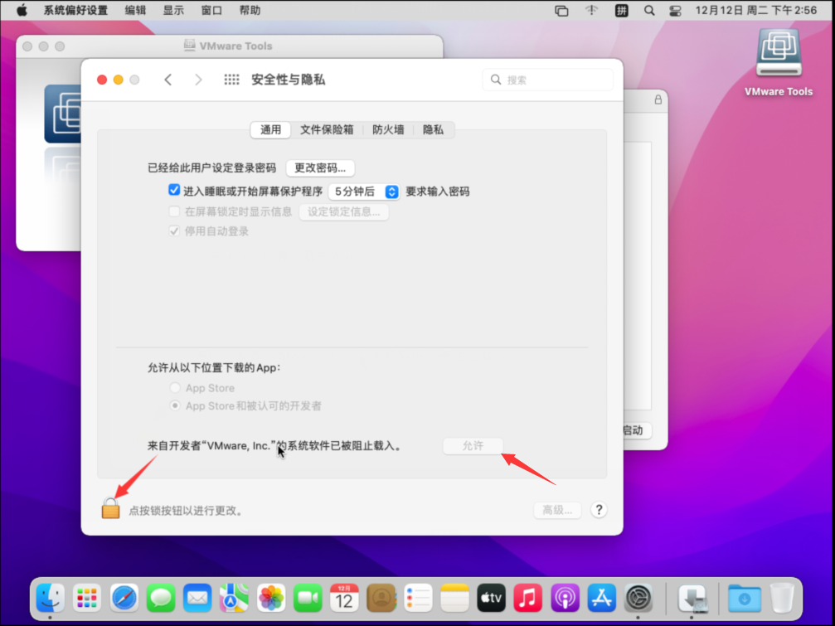Open Downloads folder in the Dock

[745, 598]
